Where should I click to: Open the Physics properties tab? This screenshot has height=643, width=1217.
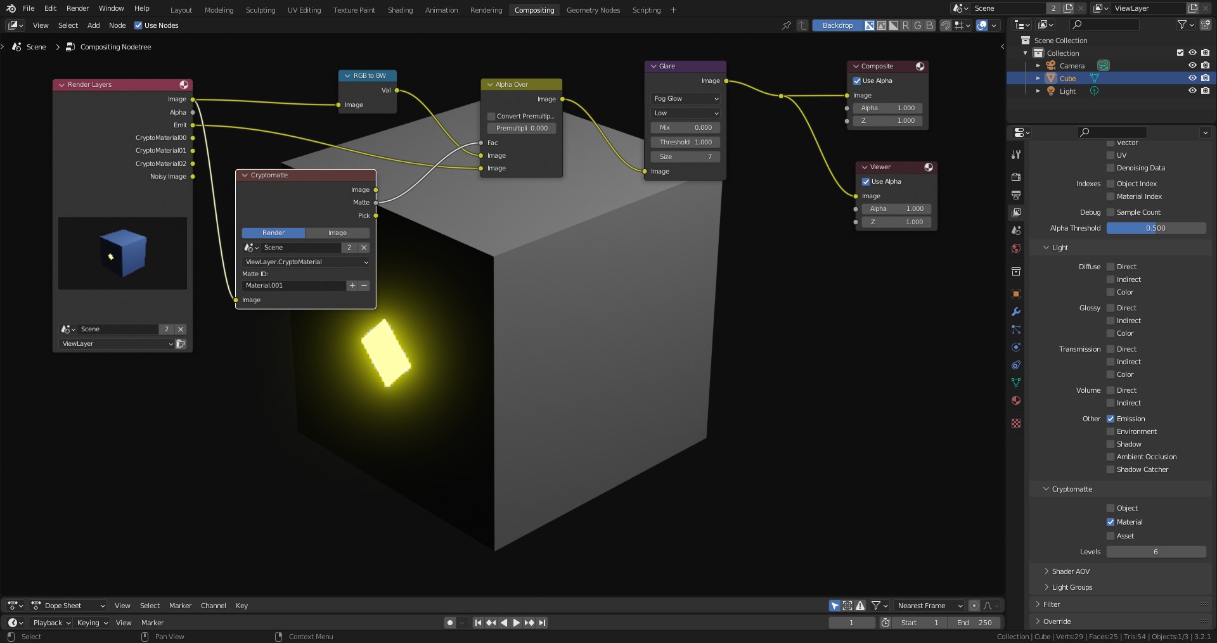pos(1016,347)
